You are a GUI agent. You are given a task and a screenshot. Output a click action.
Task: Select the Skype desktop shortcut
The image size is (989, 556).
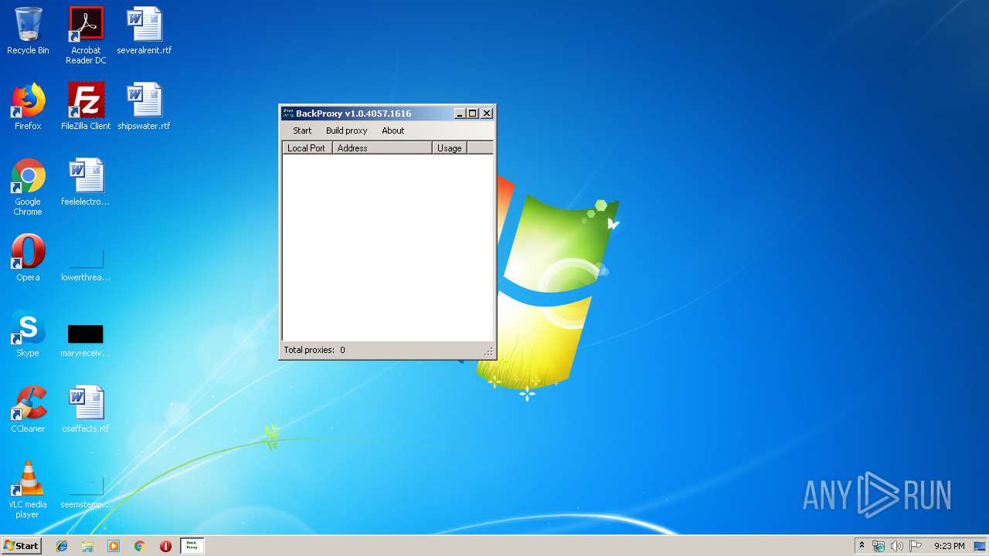pos(28,334)
